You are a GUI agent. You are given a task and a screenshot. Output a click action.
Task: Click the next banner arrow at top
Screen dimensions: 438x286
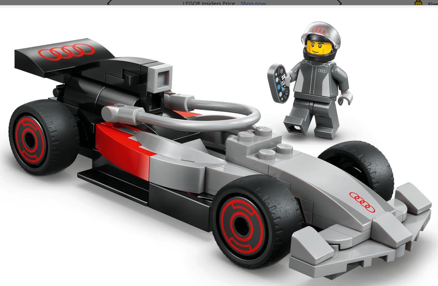(339, 2)
